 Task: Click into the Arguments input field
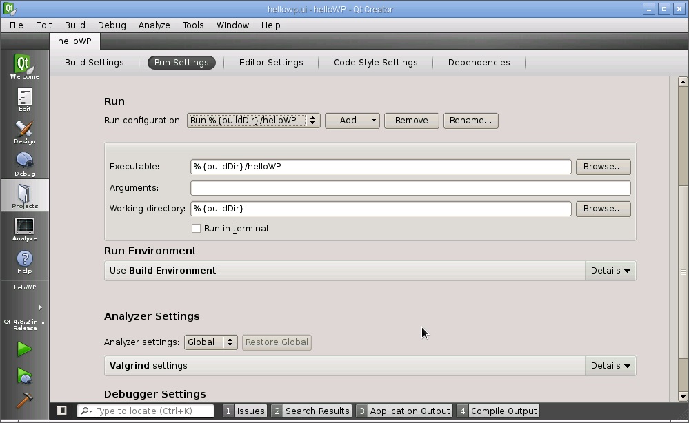(410, 188)
